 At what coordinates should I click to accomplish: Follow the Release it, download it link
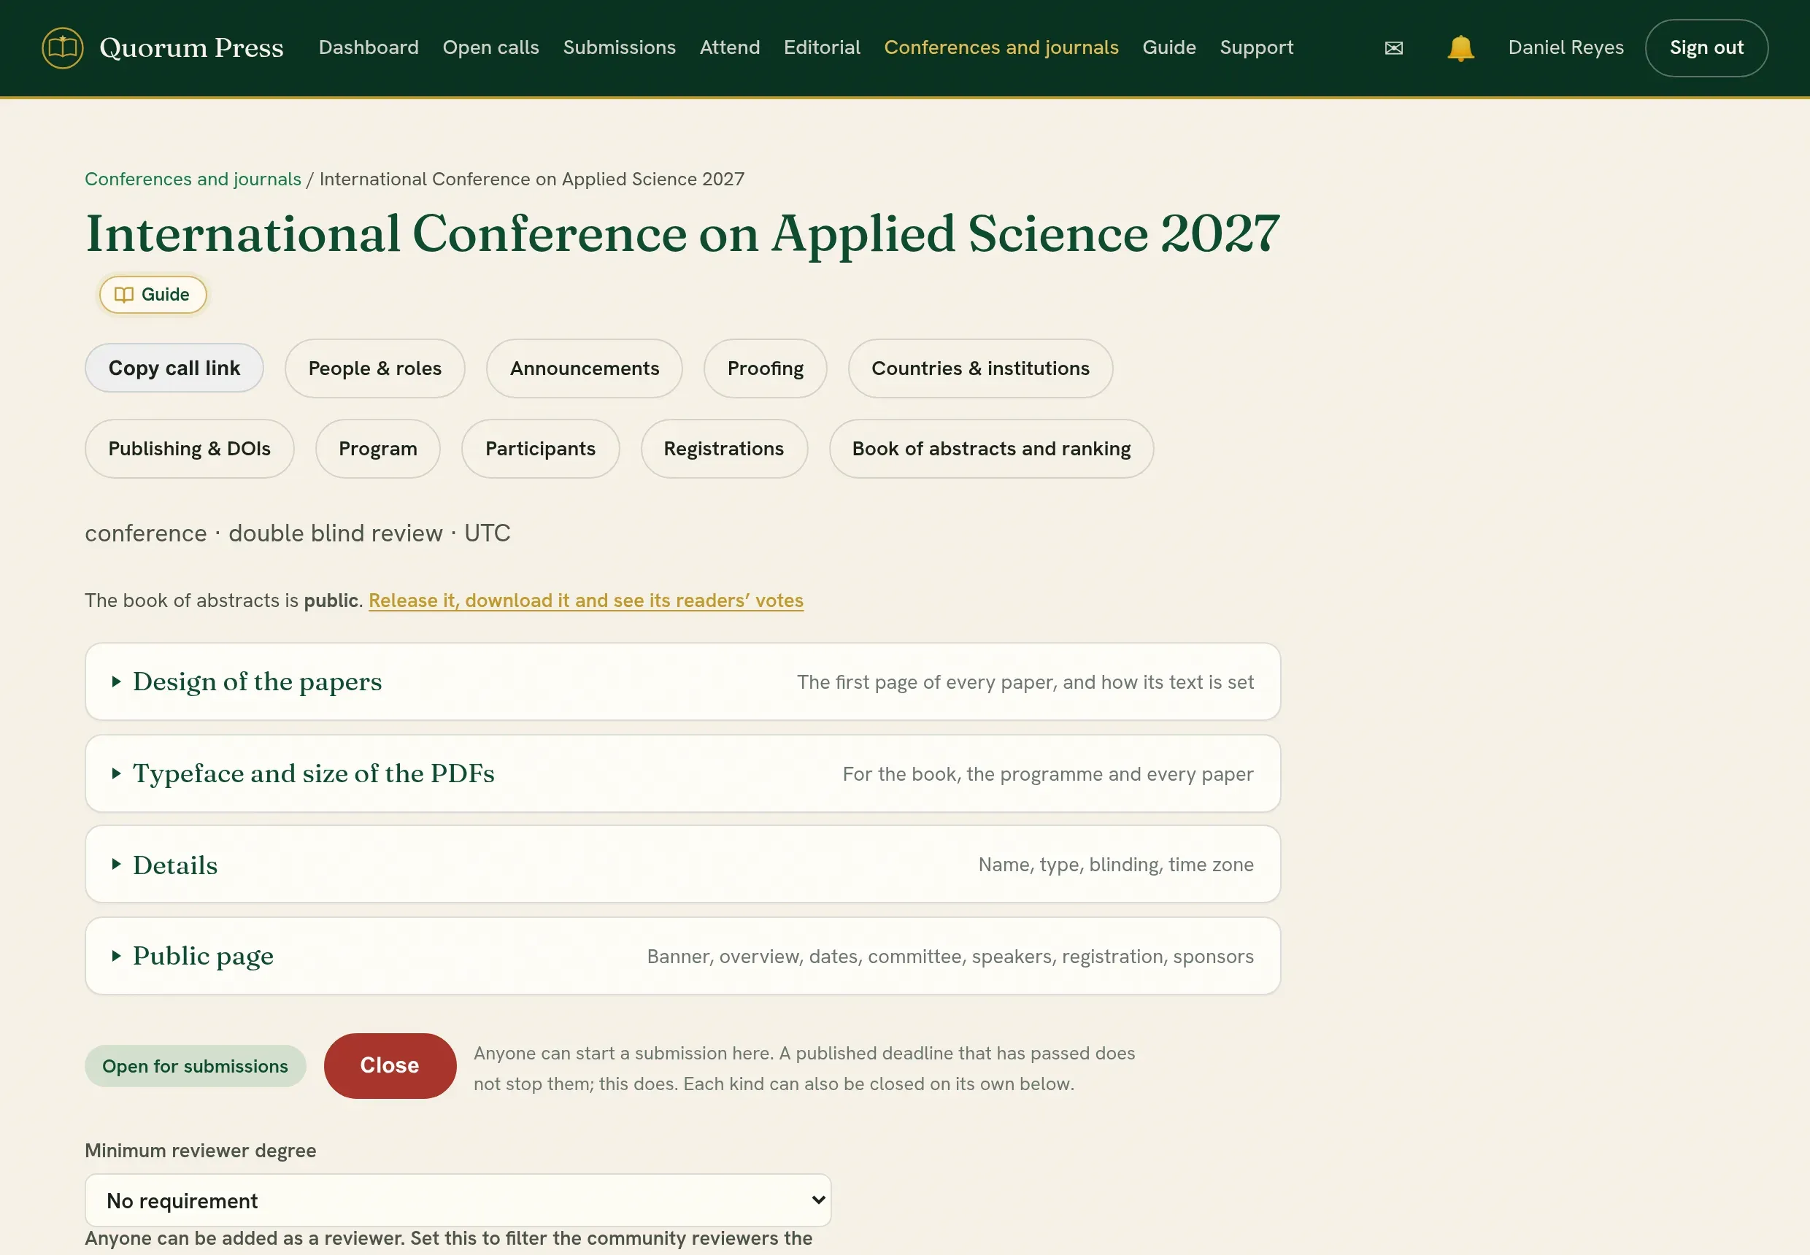pyautogui.click(x=586, y=601)
